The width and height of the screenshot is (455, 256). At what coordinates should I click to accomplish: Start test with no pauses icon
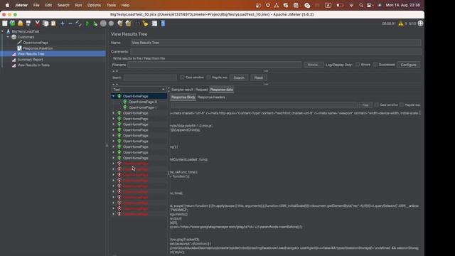click(95, 23)
